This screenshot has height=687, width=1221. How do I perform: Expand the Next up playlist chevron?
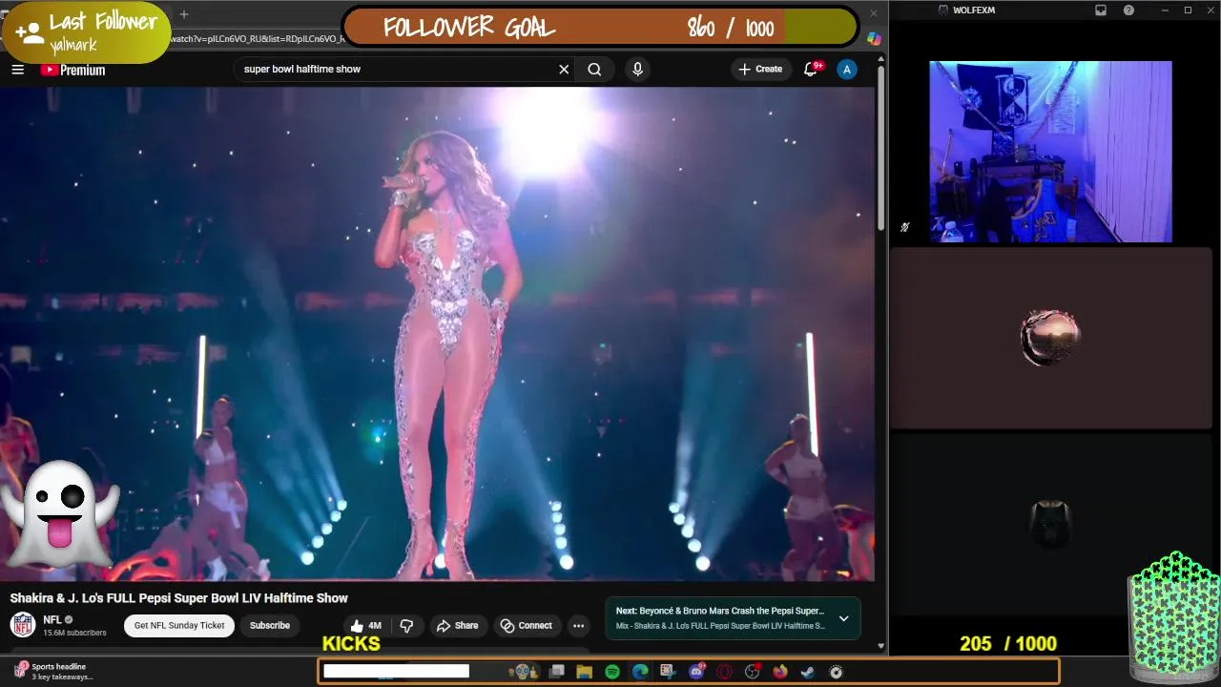coord(843,618)
